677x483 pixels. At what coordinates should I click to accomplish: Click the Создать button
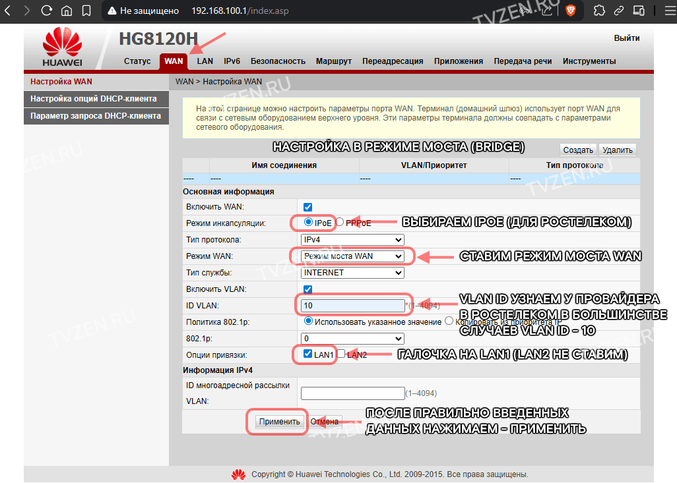click(578, 150)
